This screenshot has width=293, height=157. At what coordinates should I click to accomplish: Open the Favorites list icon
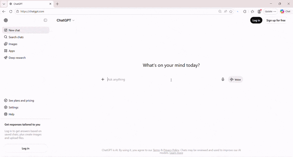click(x=252, y=12)
